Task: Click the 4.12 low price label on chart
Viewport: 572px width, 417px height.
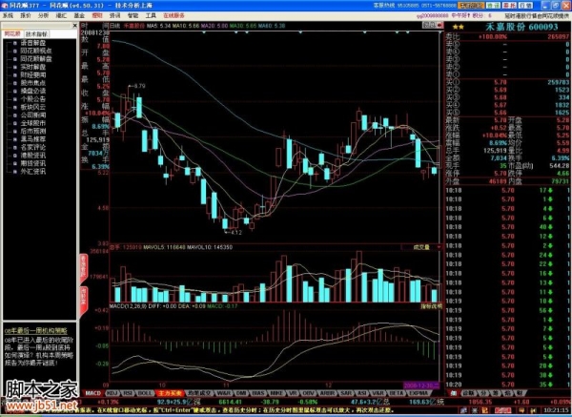Action: click(236, 232)
